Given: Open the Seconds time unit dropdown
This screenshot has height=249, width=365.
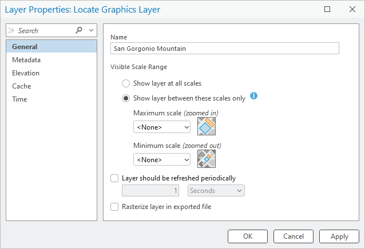Looking at the screenshot, I should click(216, 190).
